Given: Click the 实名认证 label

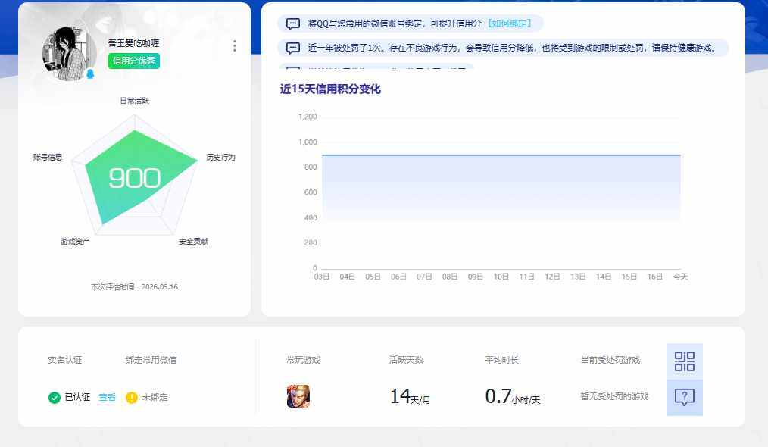Looking at the screenshot, I should [64, 360].
